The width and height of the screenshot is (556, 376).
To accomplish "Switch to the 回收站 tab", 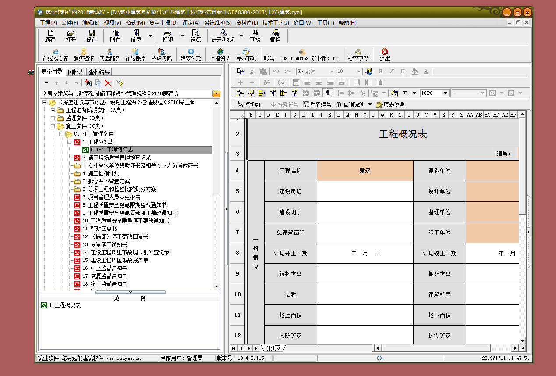I will pyautogui.click(x=75, y=72).
